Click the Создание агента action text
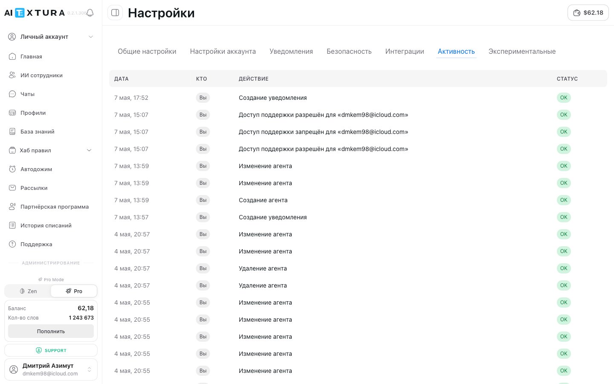614x384 pixels. pos(263,200)
